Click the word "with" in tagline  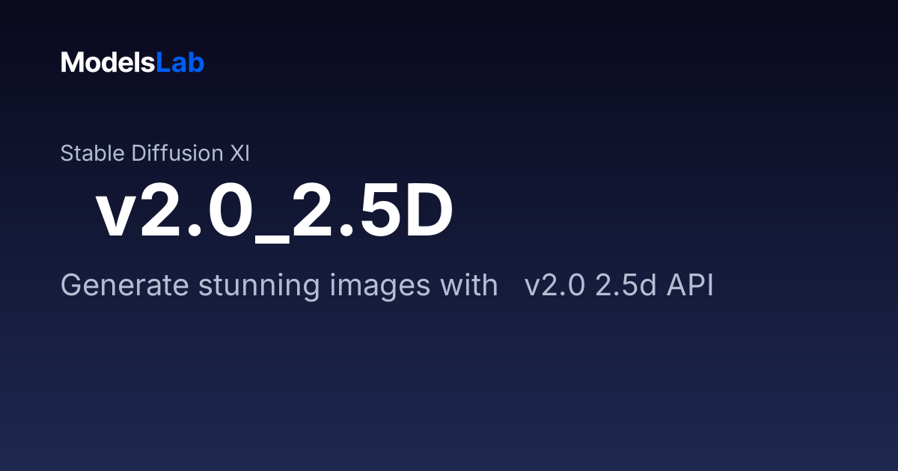click(x=469, y=286)
